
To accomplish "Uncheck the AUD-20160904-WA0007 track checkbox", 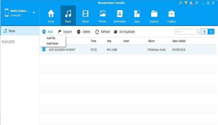I will coord(44,50).
